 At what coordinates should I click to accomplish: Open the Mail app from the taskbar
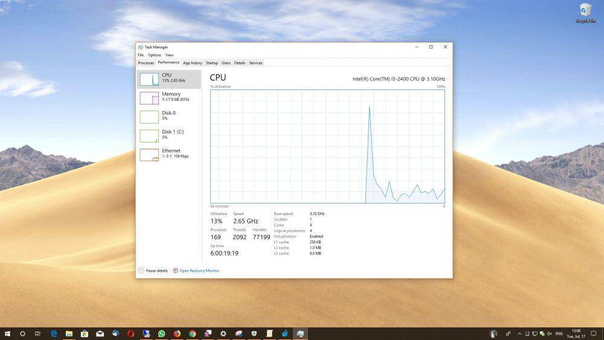pyautogui.click(x=100, y=334)
